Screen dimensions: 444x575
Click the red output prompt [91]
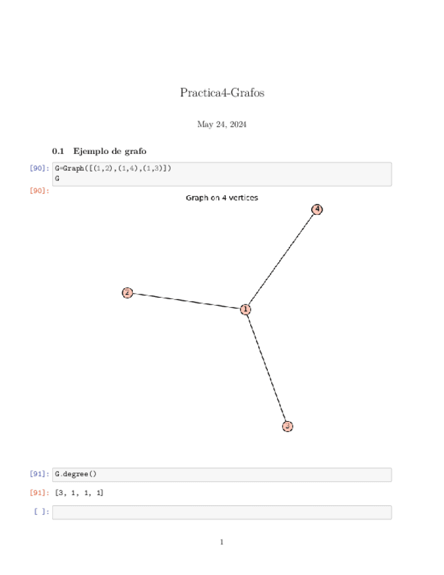click(x=39, y=493)
